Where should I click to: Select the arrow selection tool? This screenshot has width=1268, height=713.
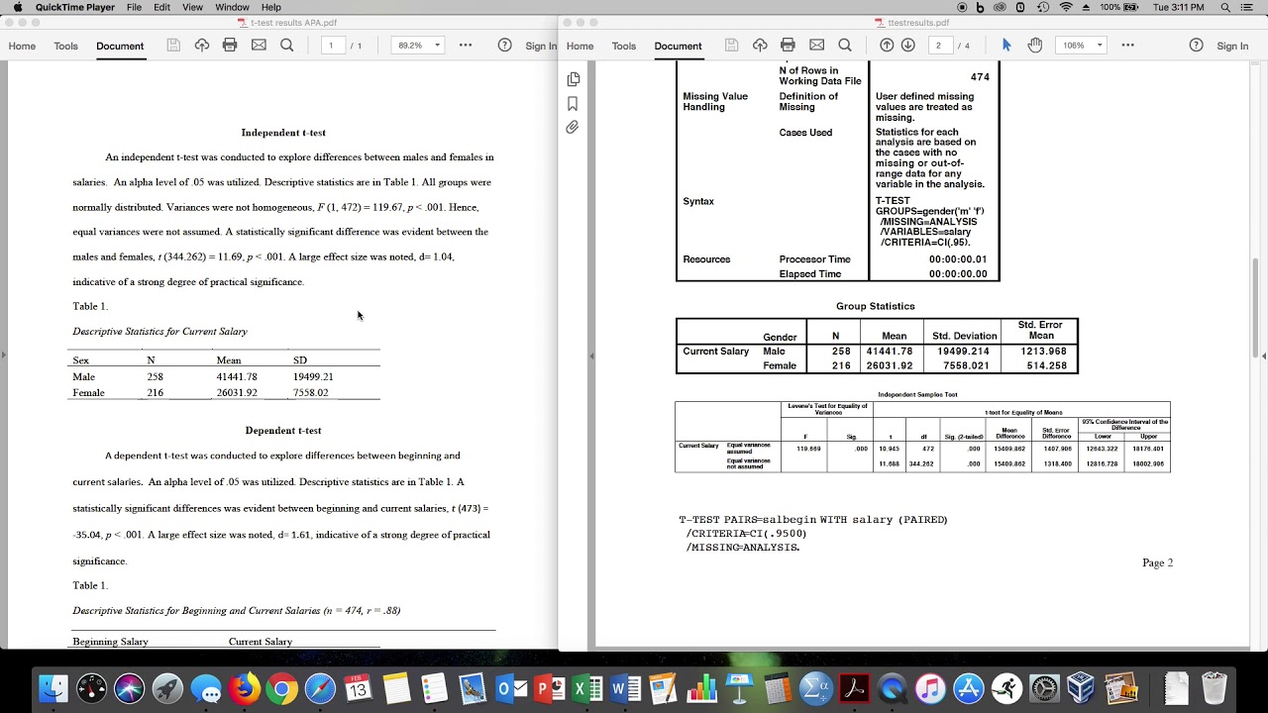(x=1006, y=46)
